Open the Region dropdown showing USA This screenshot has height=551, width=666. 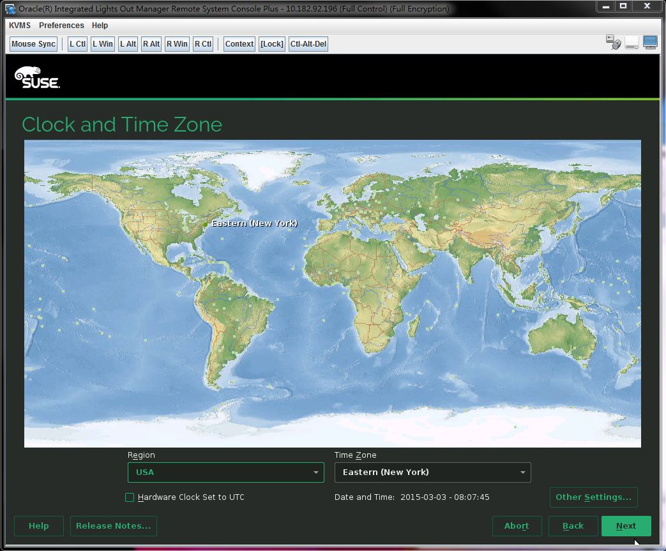pos(225,472)
